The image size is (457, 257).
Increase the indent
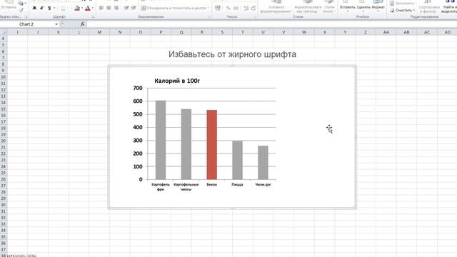[x=134, y=8]
